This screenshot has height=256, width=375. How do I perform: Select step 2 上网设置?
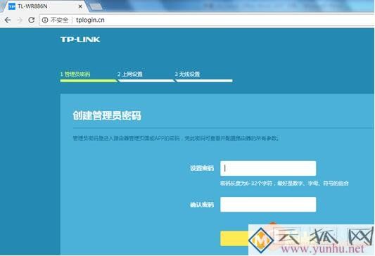coord(130,75)
